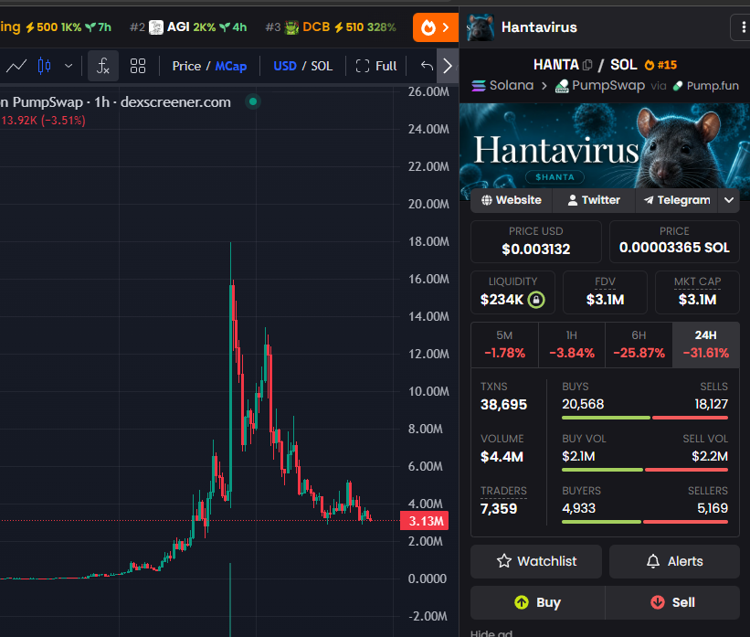
Task: Click the red Sell button
Action: (x=672, y=602)
